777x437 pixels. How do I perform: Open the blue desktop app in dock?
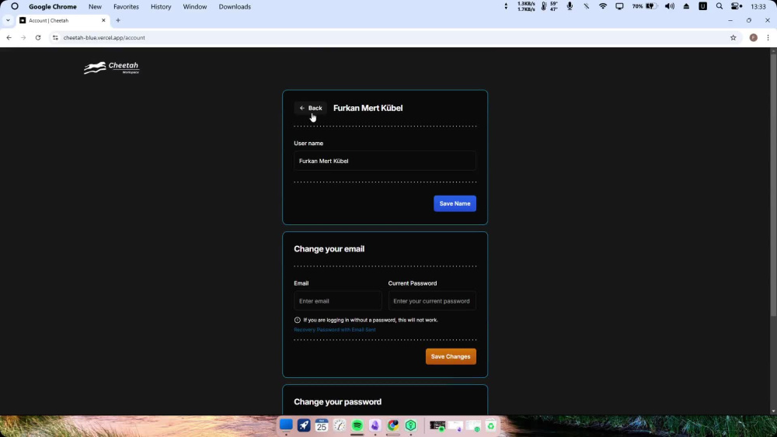pos(286,425)
